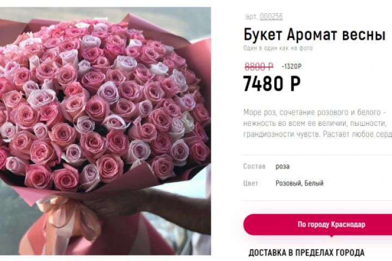Click the Море роз description paragraph
This screenshot has width=392, height=261.
(x=318, y=123)
